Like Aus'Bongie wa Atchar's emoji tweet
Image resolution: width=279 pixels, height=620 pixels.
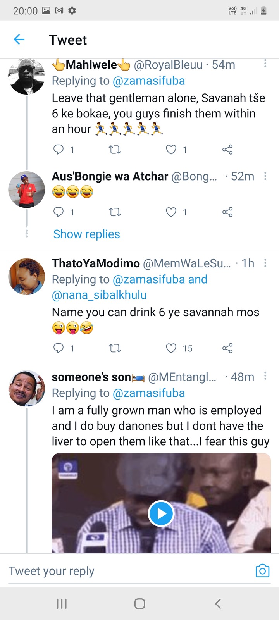click(171, 212)
